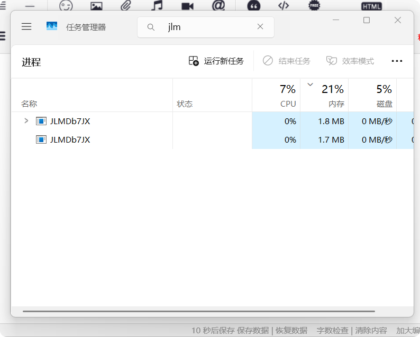
Task: Close the Task Manager window
Action: pyautogui.click(x=397, y=20)
